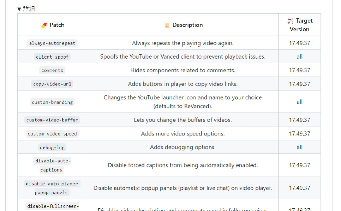Click the scroll icon beside Description header
The width and height of the screenshot is (341, 211).
(167, 25)
